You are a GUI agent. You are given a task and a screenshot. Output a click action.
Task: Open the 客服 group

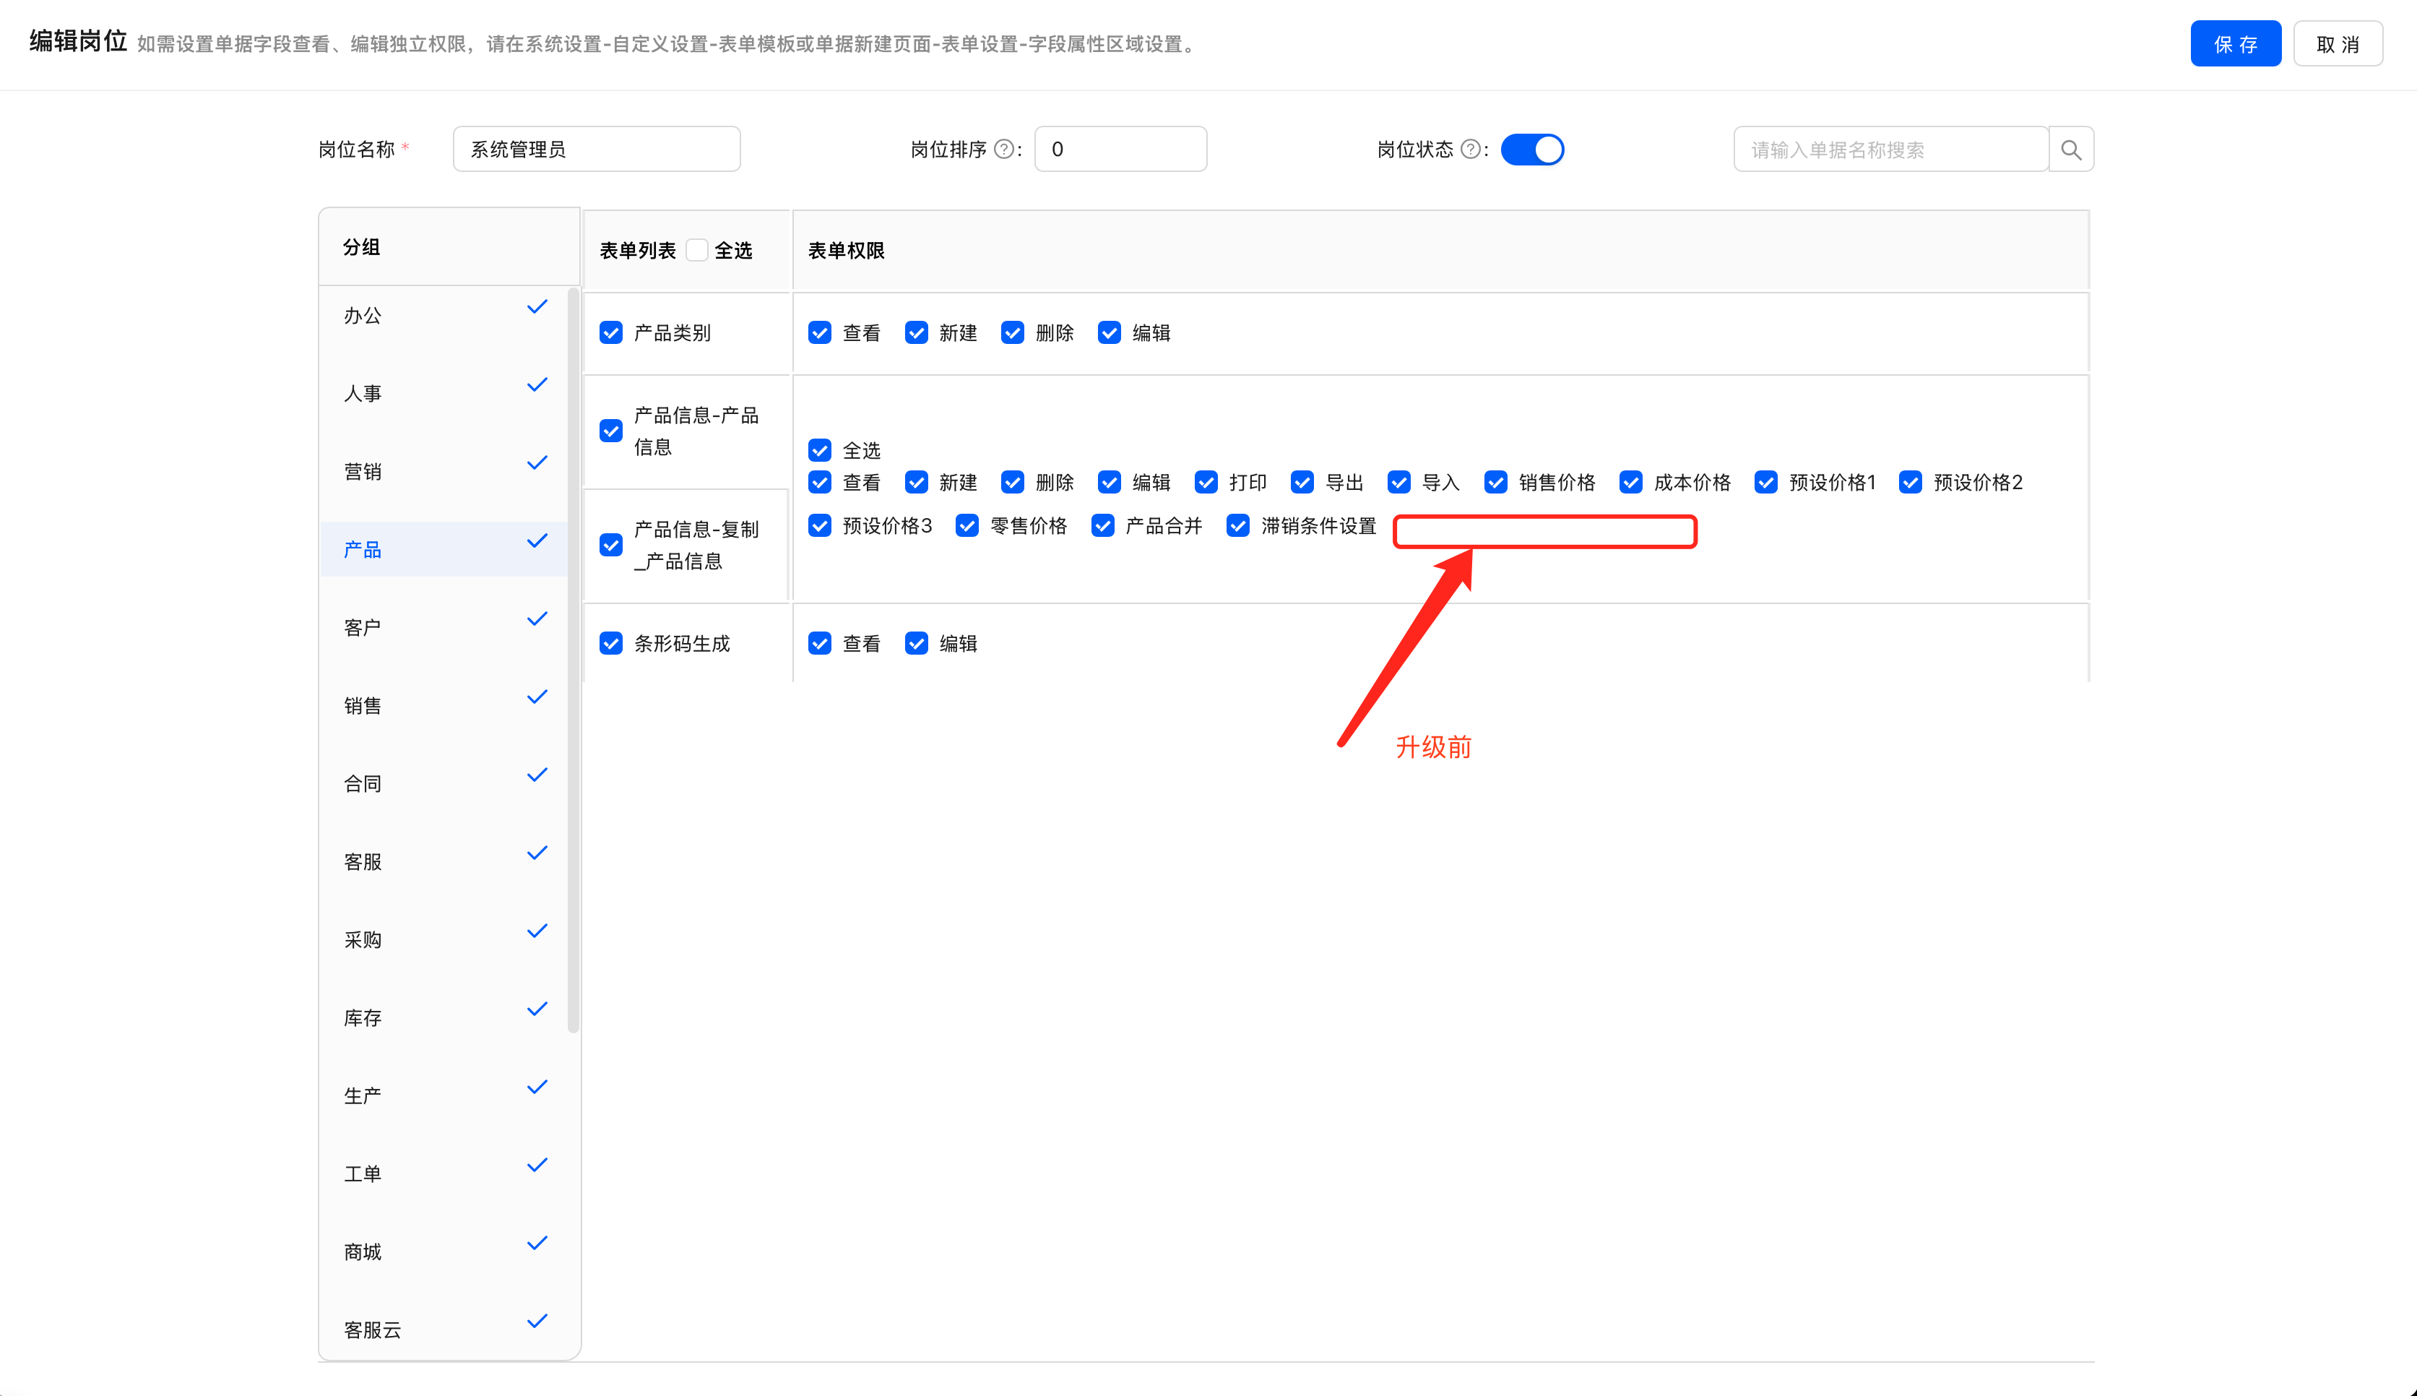pos(444,862)
